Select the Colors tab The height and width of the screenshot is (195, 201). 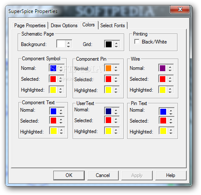[x=89, y=25]
